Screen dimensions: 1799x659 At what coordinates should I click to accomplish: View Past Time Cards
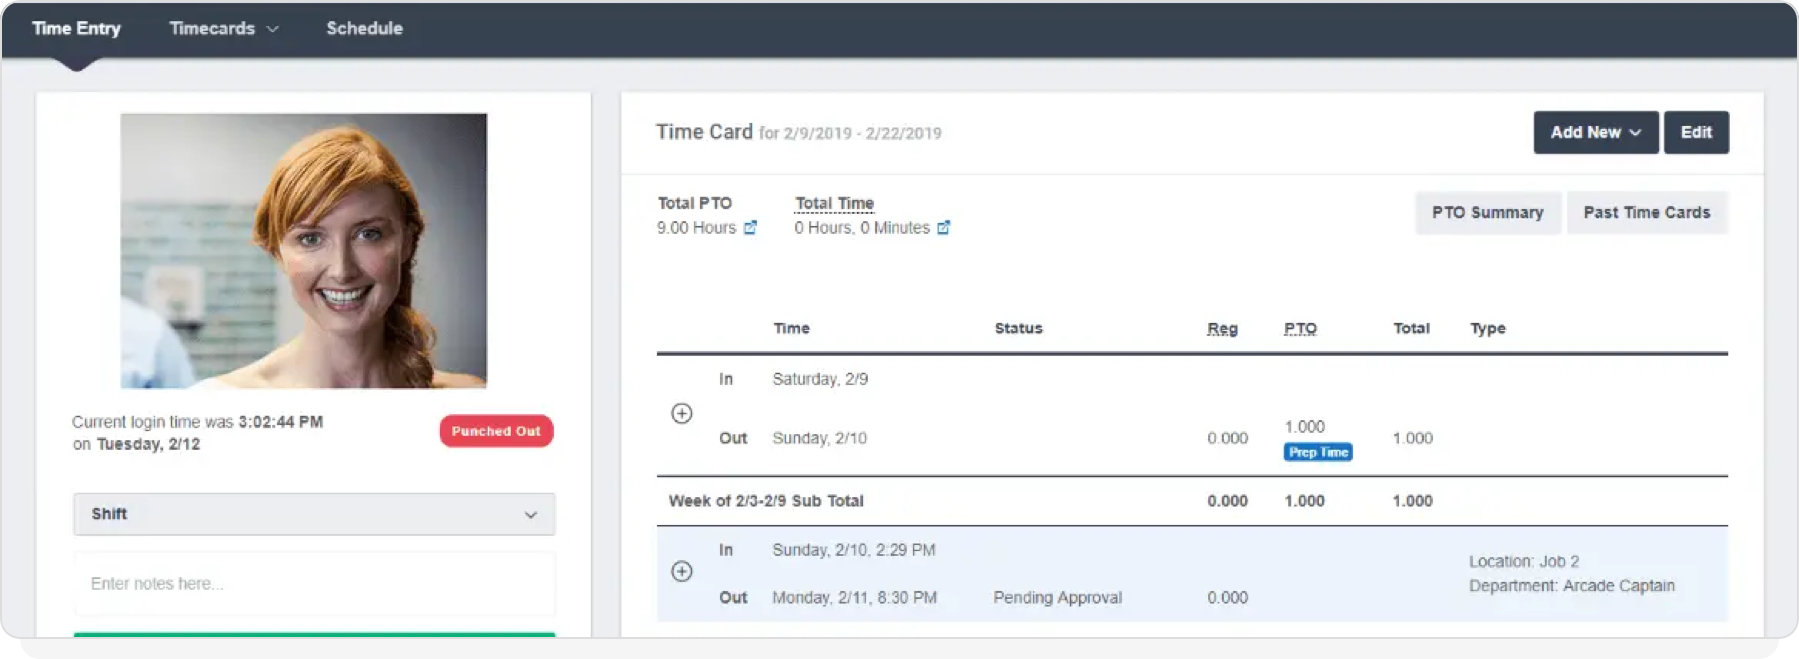tap(1646, 212)
